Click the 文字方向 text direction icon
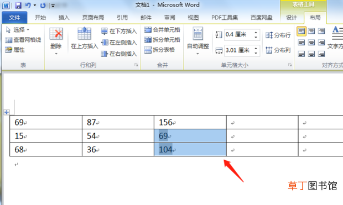Image resolution: width=343 pixels, height=205 pixels. coord(337,33)
